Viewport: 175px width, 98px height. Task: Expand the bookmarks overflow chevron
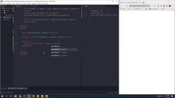click(x=173, y=9)
